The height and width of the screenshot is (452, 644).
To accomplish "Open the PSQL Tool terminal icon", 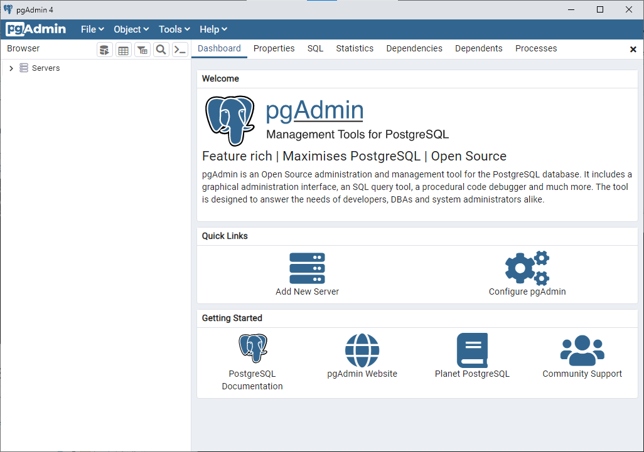I will (180, 50).
